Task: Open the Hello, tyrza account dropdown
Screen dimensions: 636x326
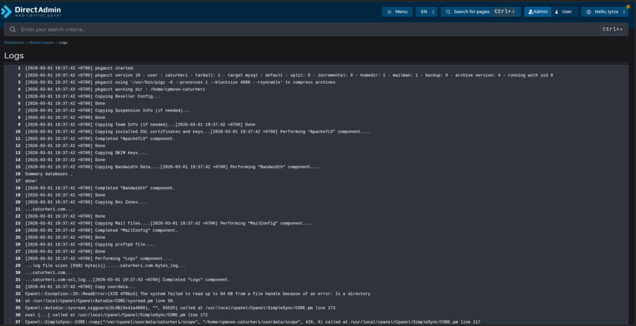Action: click(606, 12)
